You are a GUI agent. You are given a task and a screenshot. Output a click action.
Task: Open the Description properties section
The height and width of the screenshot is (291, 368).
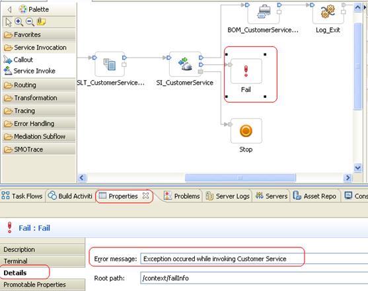coord(42,249)
